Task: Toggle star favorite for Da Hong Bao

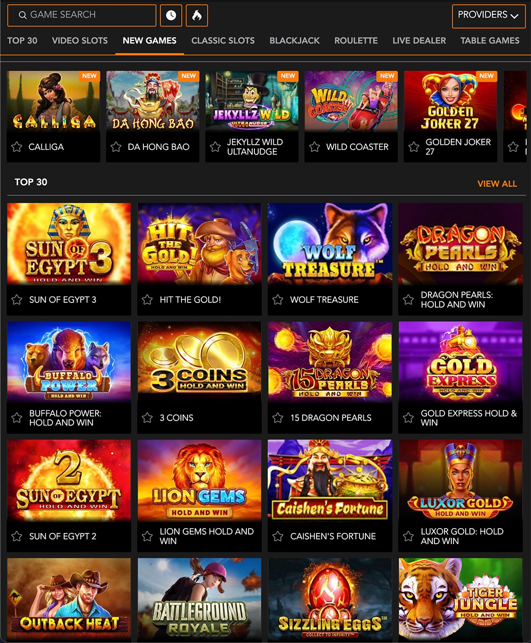Action: (116, 147)
